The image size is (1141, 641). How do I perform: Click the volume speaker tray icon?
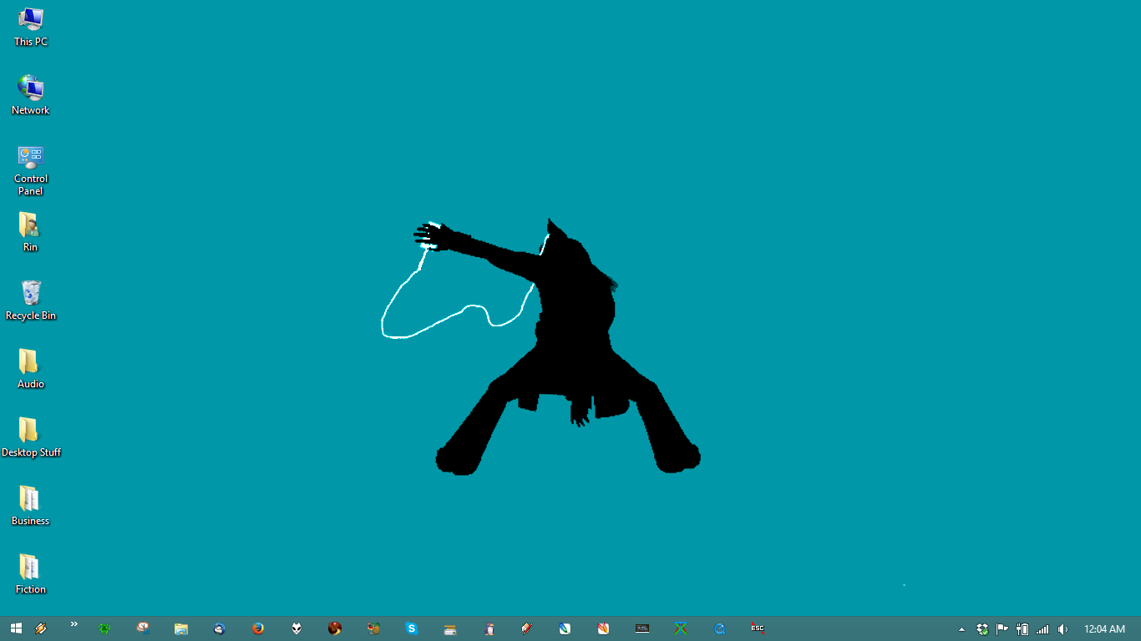1062,629
